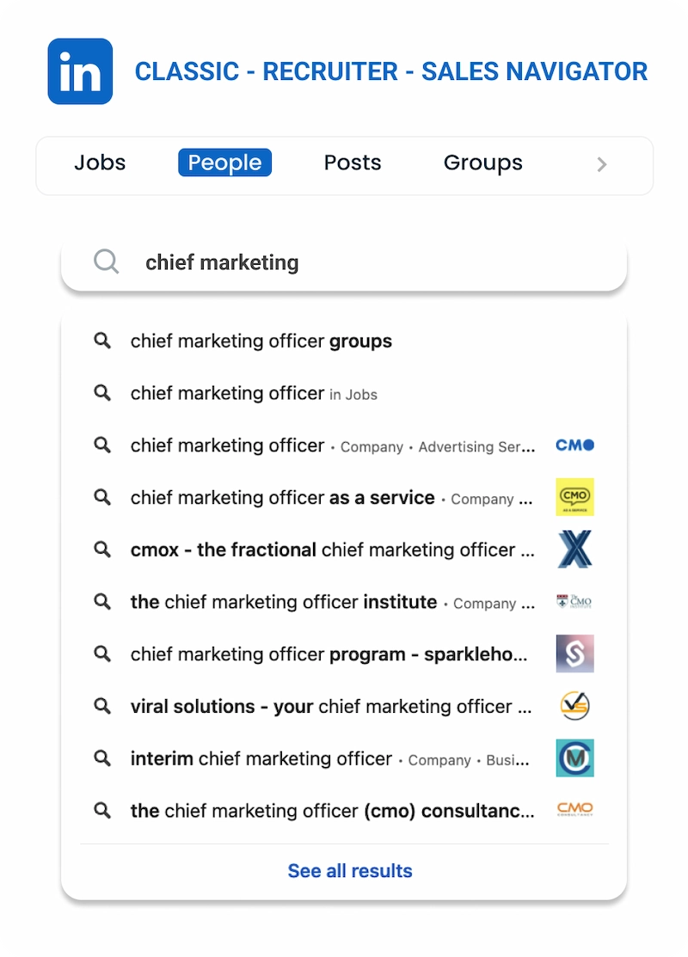Click 'See all results' link
The image size is (688, 957).
(349, 870)
